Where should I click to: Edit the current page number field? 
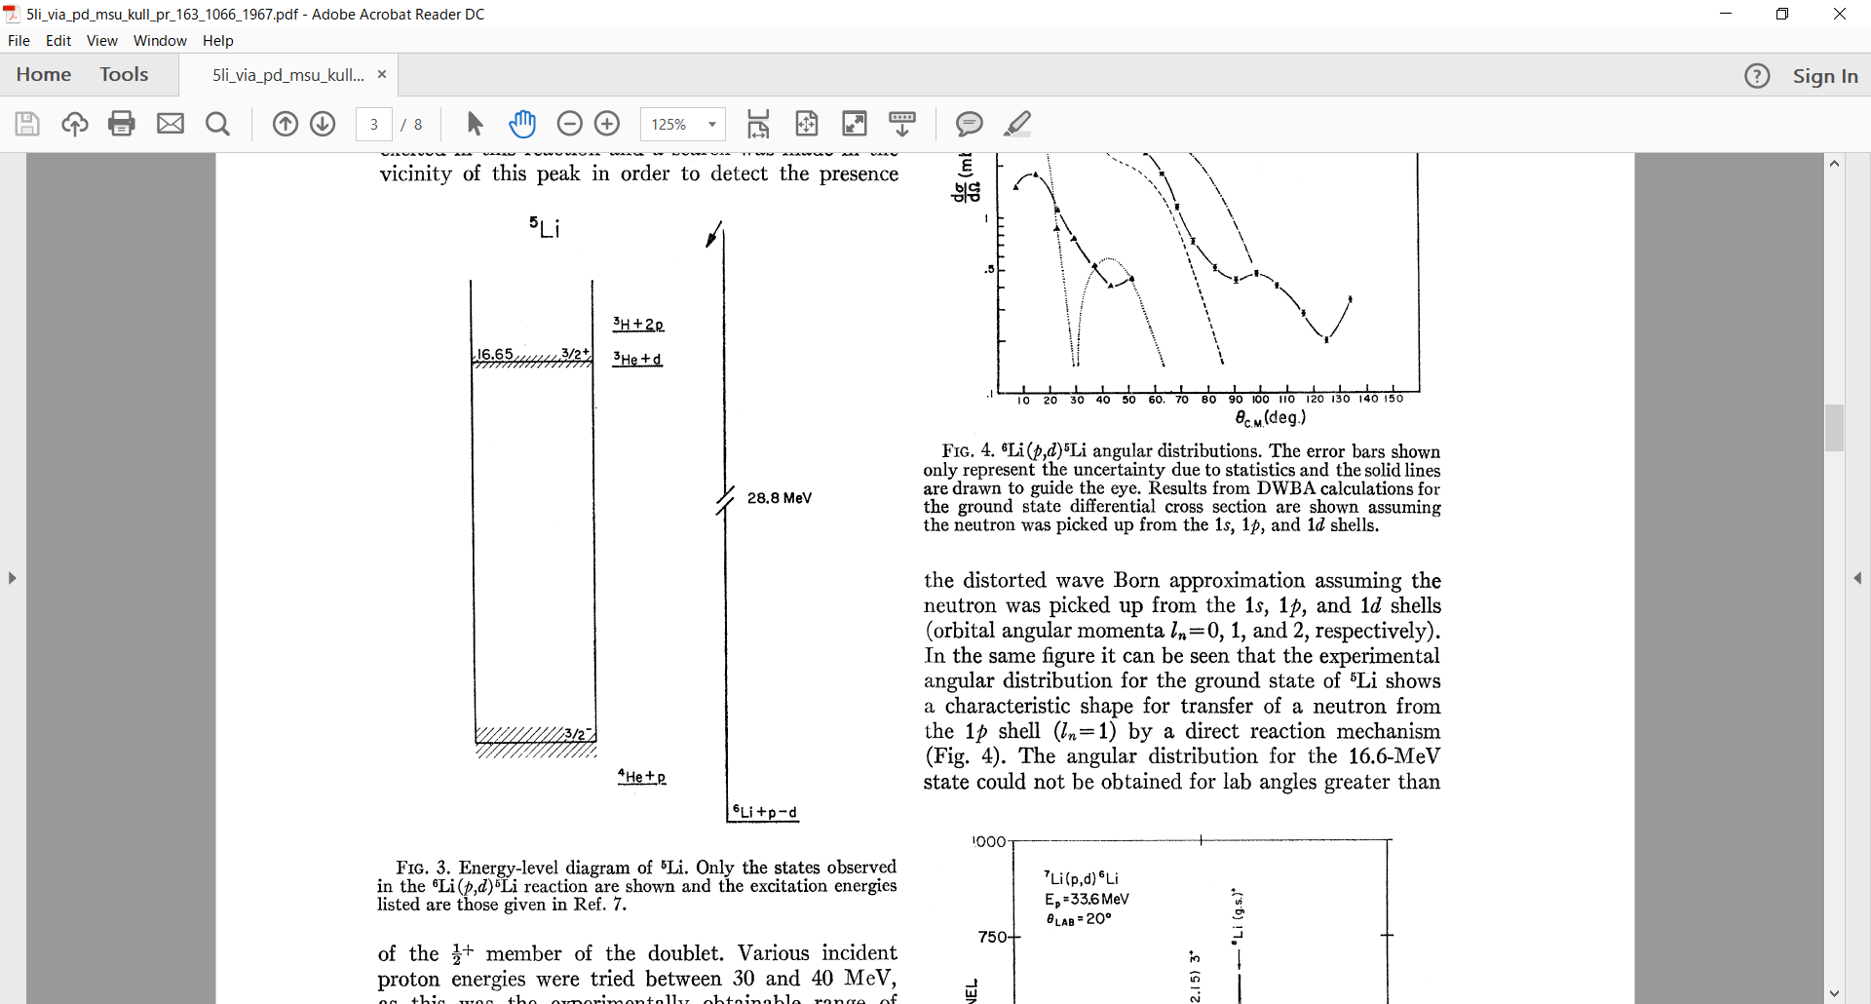point(374,125)
